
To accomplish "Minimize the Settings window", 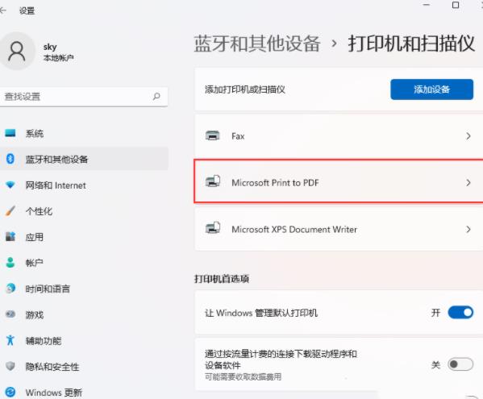I will (x=427, y=5).
